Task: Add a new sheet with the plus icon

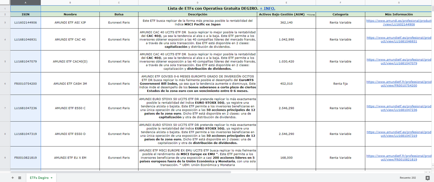Action: [13, 178]
